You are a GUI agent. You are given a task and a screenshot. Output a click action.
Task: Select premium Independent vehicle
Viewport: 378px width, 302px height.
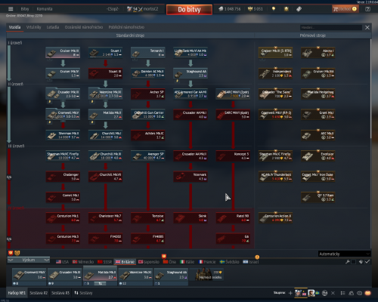tap(276, 73)
